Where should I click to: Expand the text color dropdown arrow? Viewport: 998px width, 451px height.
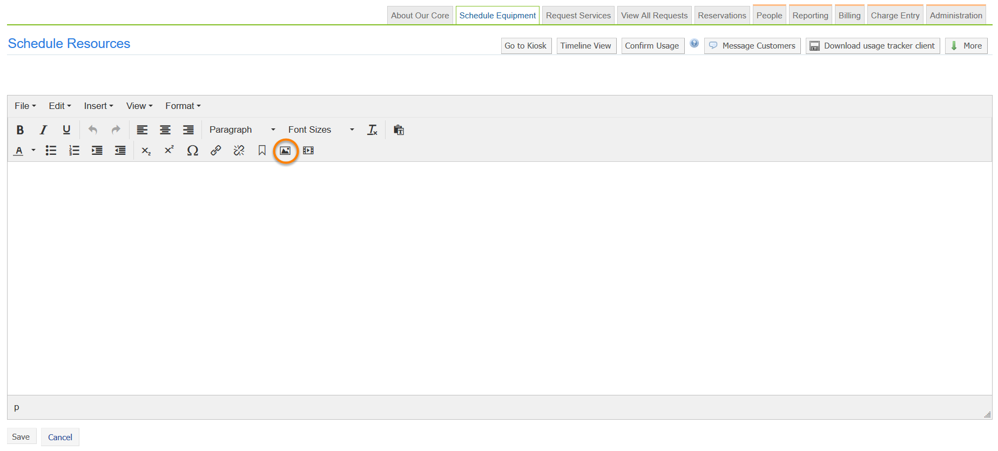point(33,151)
